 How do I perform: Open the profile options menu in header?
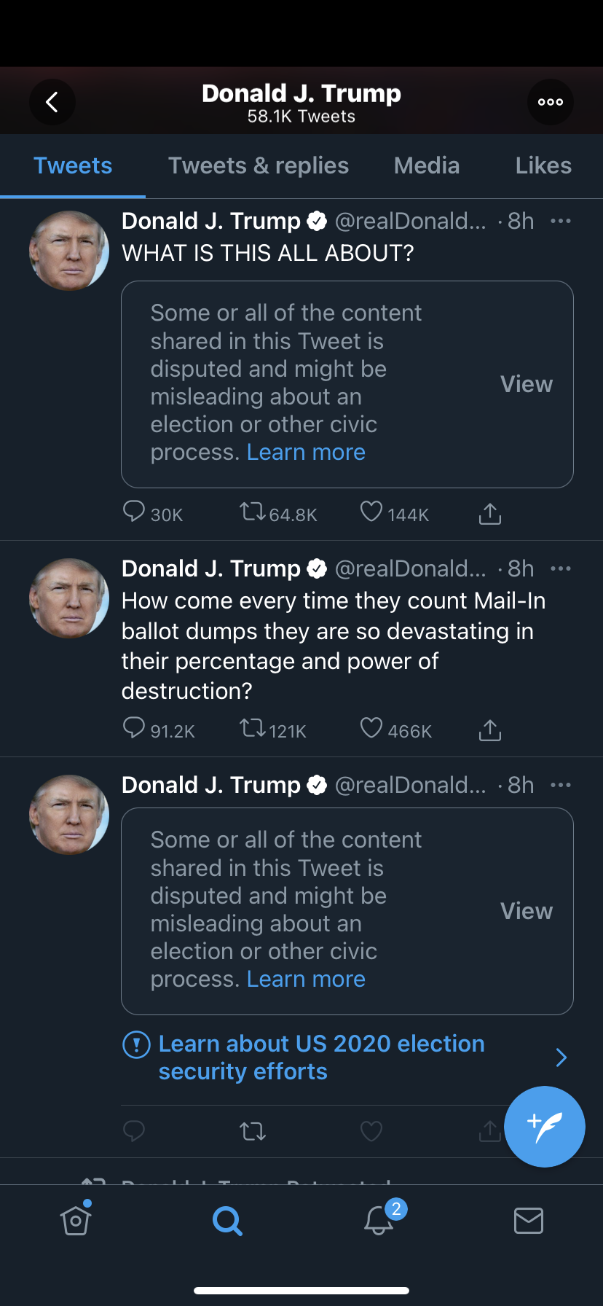point(550,102)
